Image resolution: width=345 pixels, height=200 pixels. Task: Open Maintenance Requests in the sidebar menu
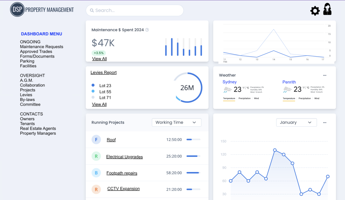(41, 47)
